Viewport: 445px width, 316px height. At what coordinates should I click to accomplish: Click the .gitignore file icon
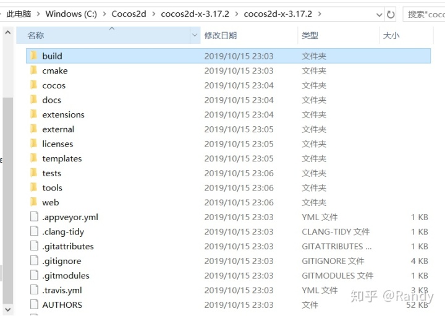(34, 260)
